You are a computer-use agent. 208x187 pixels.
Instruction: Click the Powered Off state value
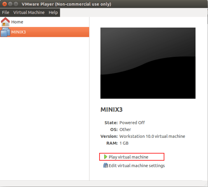(132, 123)
